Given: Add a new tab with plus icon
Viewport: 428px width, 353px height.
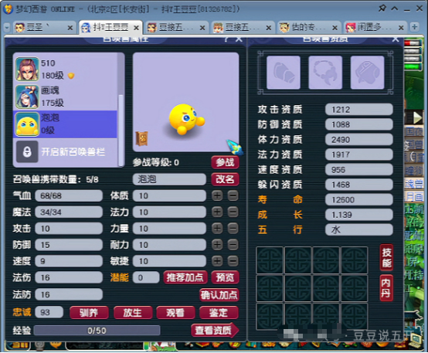Looking at the screenshot, I should [x=415, y=27].
